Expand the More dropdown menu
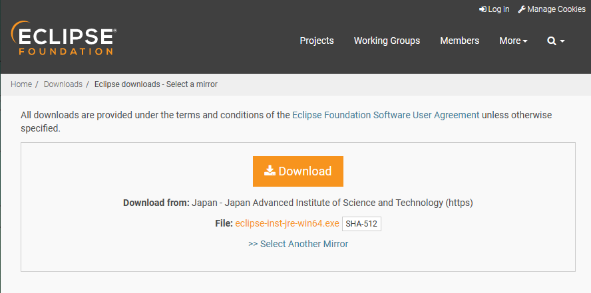This screenshot has height=293, width=591. click(x=513, y=41)
